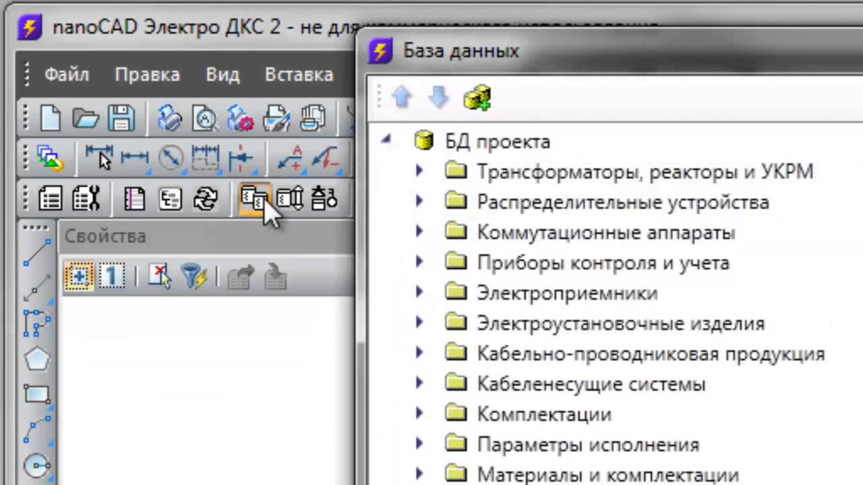Click the equipment-with-vertical-arrow icon
This screenshot has height=485, width=863.
290,199
